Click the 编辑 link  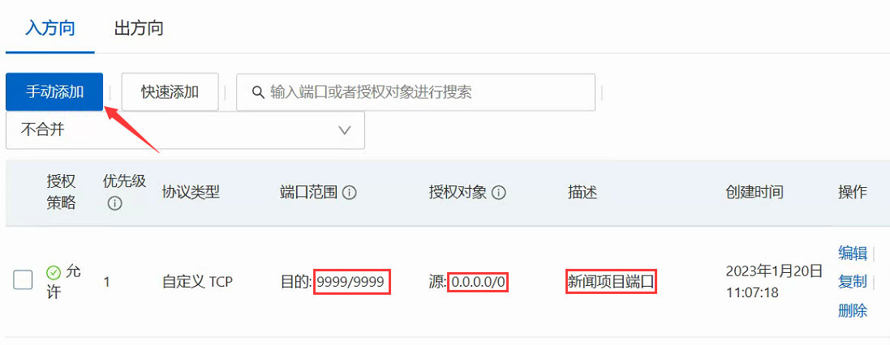853,253
